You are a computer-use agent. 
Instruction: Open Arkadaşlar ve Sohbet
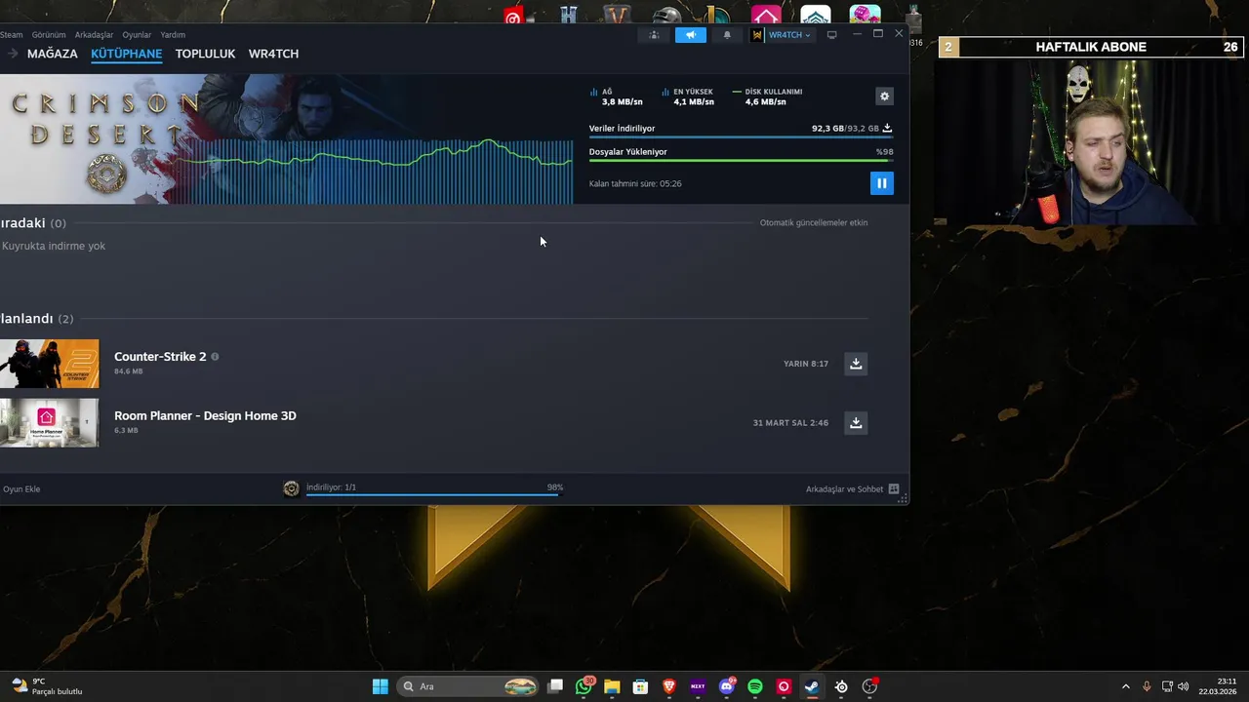[844, 489]
